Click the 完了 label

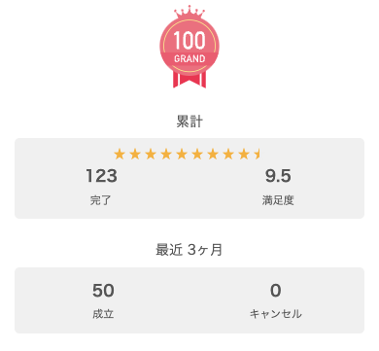[x=101, y=200]
